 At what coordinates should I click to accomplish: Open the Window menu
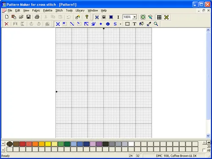pos(93,11)
